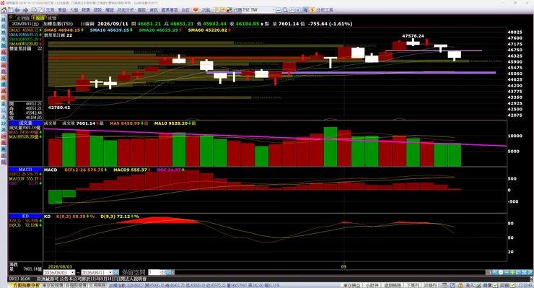Click the Home icon in the toolbar
The image size is (534, 288).
tap(4, 10)
